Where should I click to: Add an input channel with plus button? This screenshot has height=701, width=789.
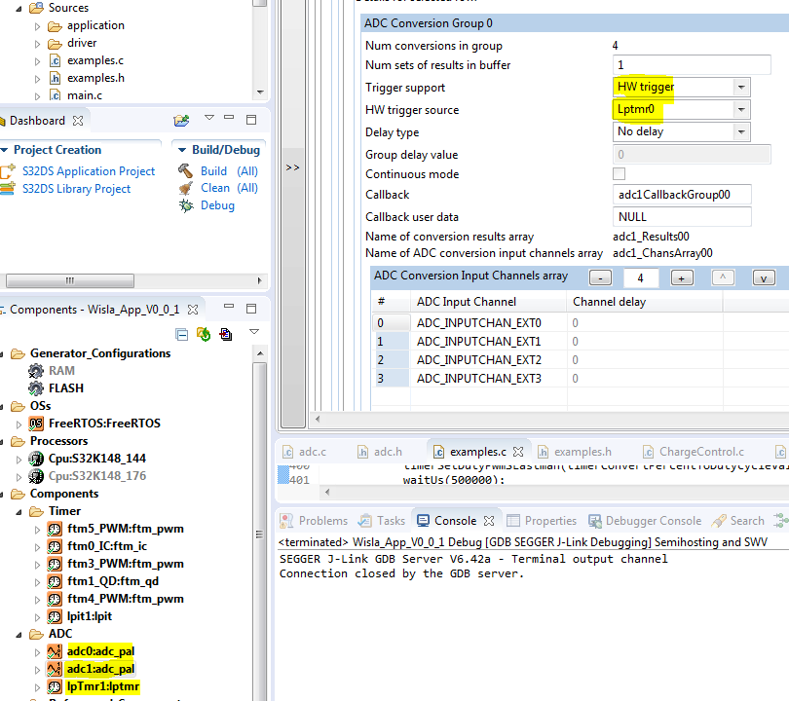tap(681, 278)
